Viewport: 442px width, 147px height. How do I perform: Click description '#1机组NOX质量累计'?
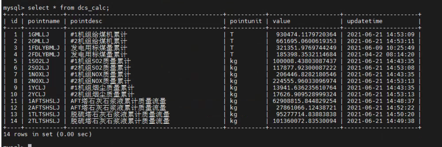click(x=100, y=74)
